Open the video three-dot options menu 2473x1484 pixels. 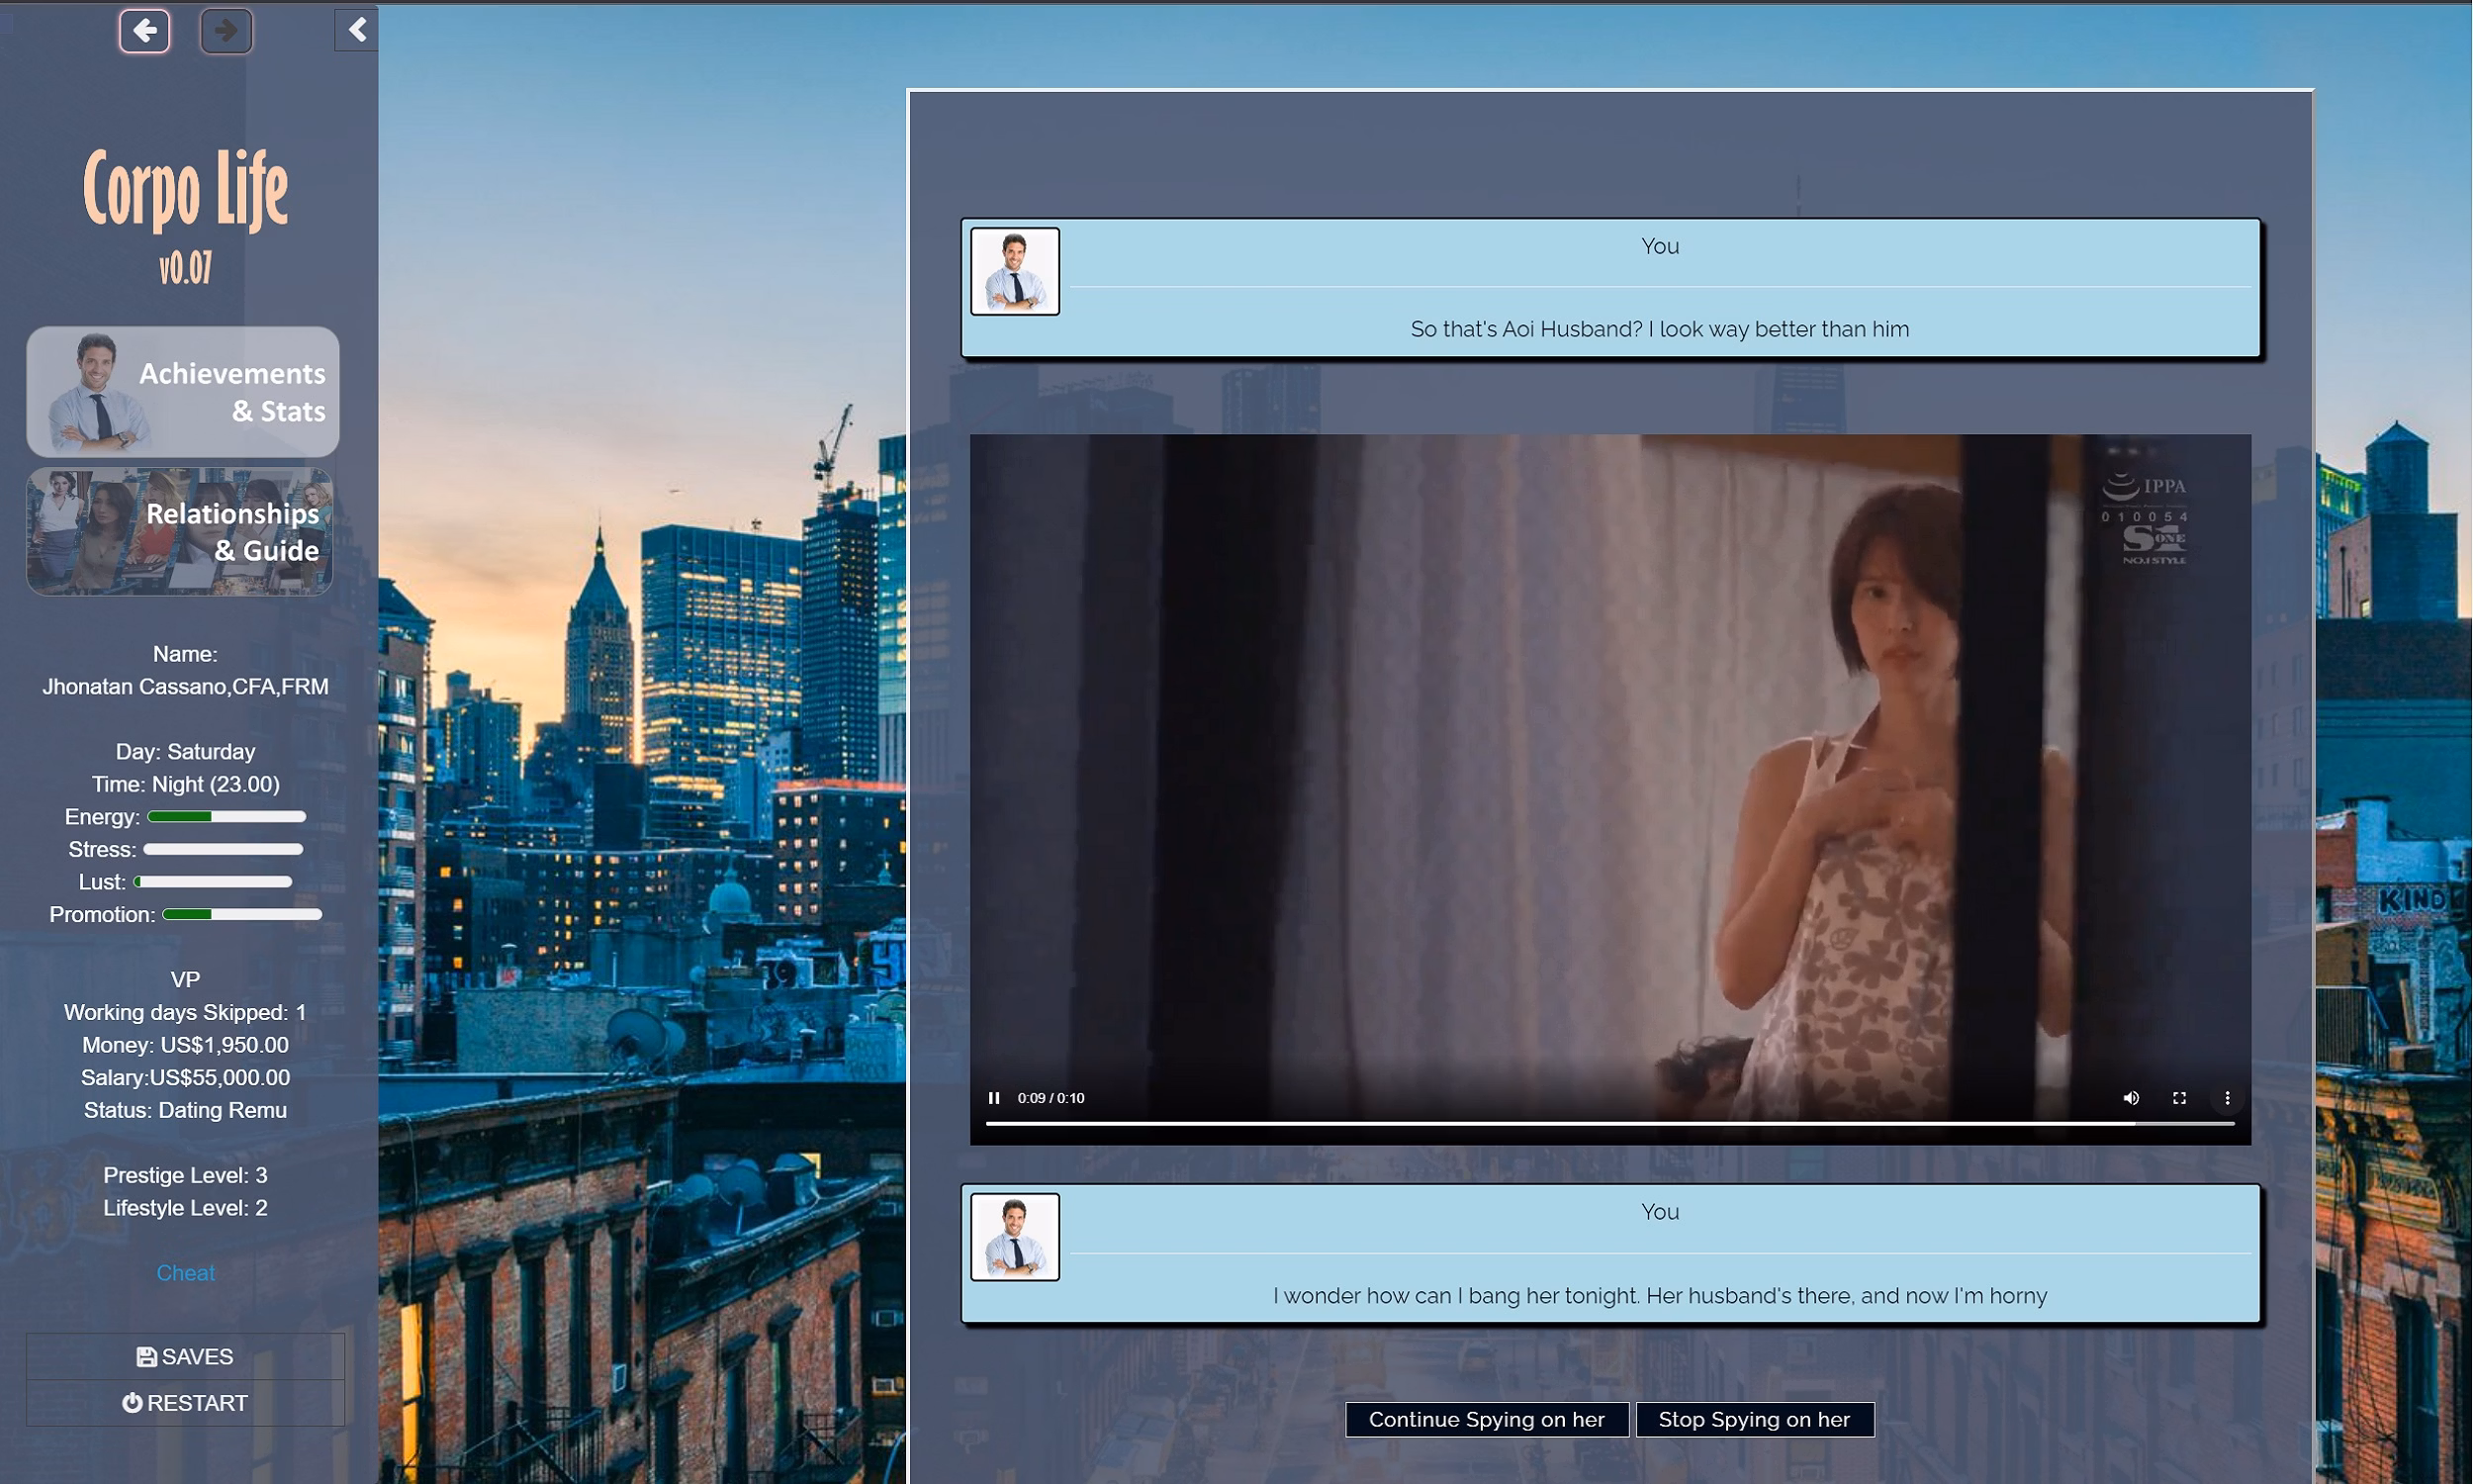coord(2227,1097)
